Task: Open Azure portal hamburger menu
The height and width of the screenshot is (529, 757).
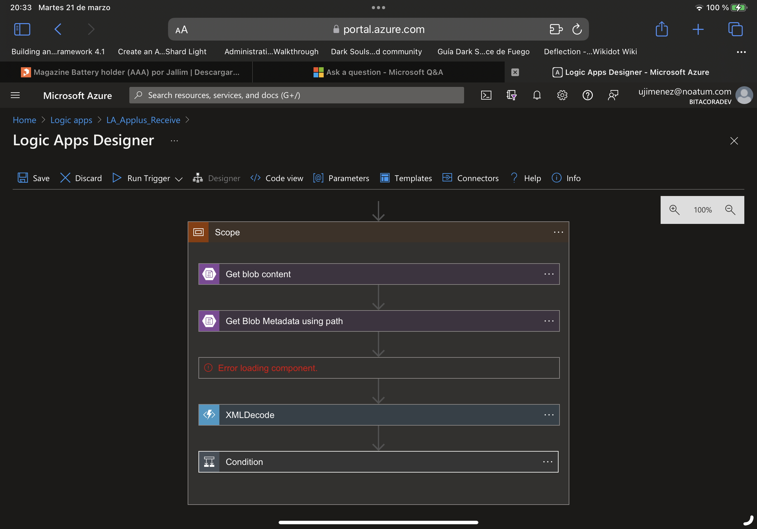Action: 16,95
